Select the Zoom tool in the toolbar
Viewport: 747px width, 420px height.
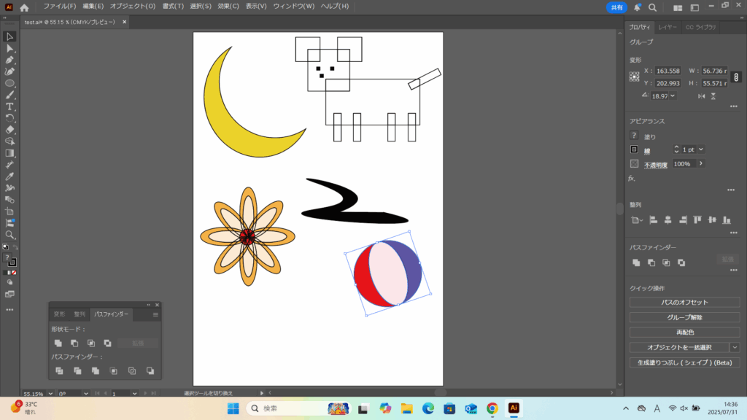pyautogui.click(x=10, y=235)
